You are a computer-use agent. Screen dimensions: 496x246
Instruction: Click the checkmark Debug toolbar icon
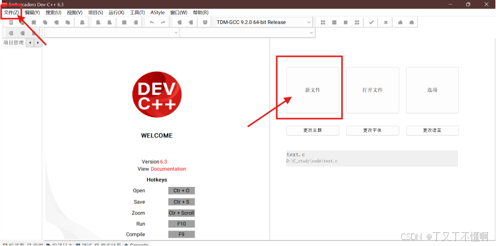pyautogui.click(x=371, y=23)
